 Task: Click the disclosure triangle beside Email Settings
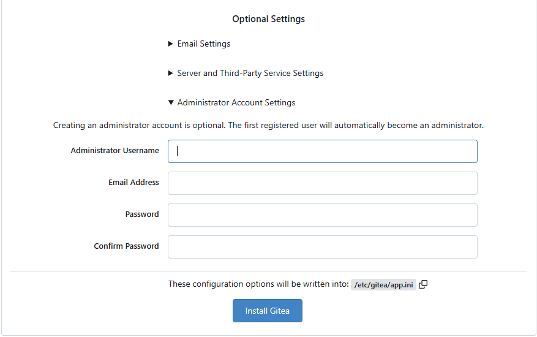tap(171, 44)
